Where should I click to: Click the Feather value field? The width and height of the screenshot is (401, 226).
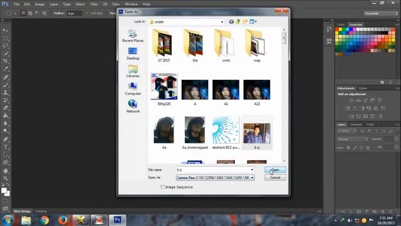[x=75, y=13]
